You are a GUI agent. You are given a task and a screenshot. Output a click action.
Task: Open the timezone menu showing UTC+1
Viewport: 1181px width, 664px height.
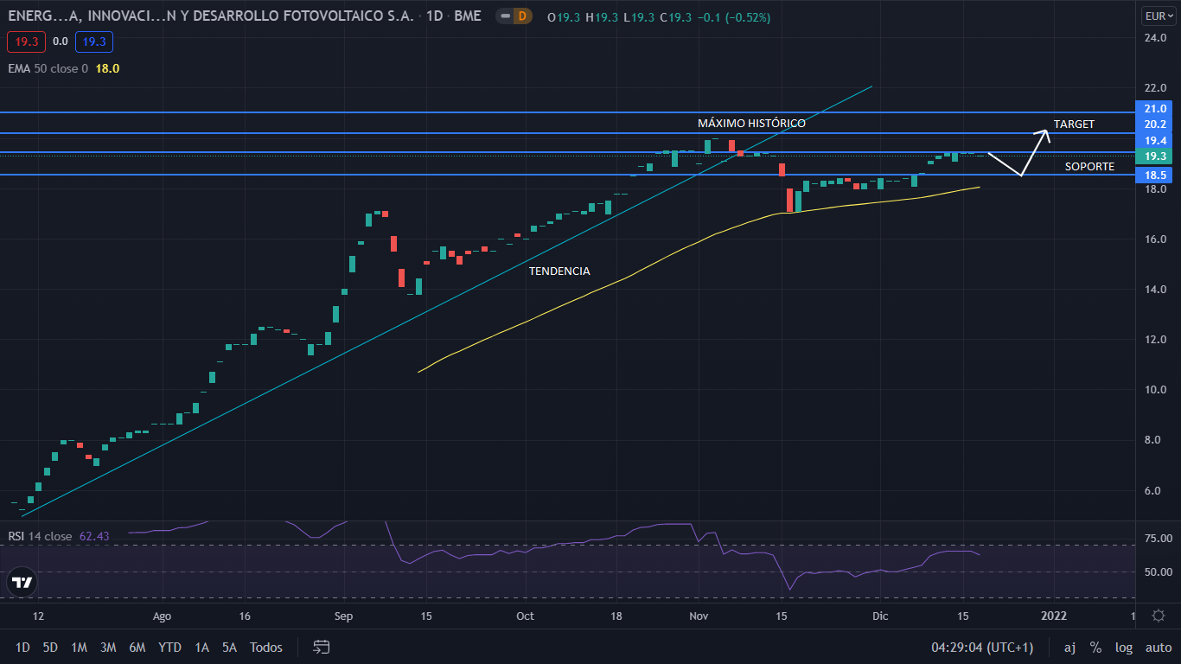(x=981, y=648)
